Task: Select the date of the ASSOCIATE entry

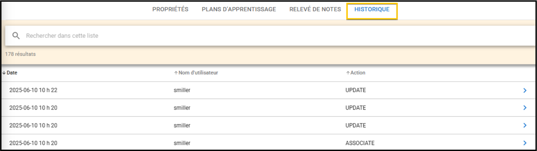Action: click(x=33, y=143)
